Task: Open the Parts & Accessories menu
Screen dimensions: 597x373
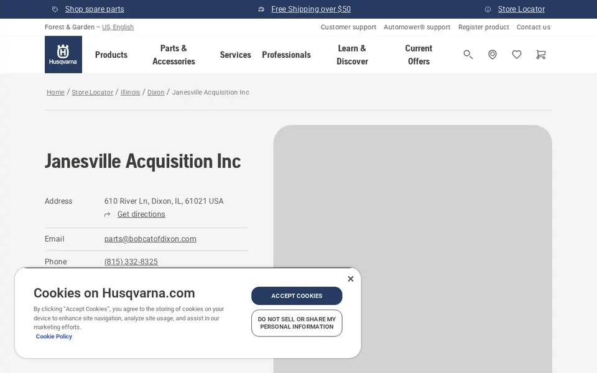Action: 174,55
